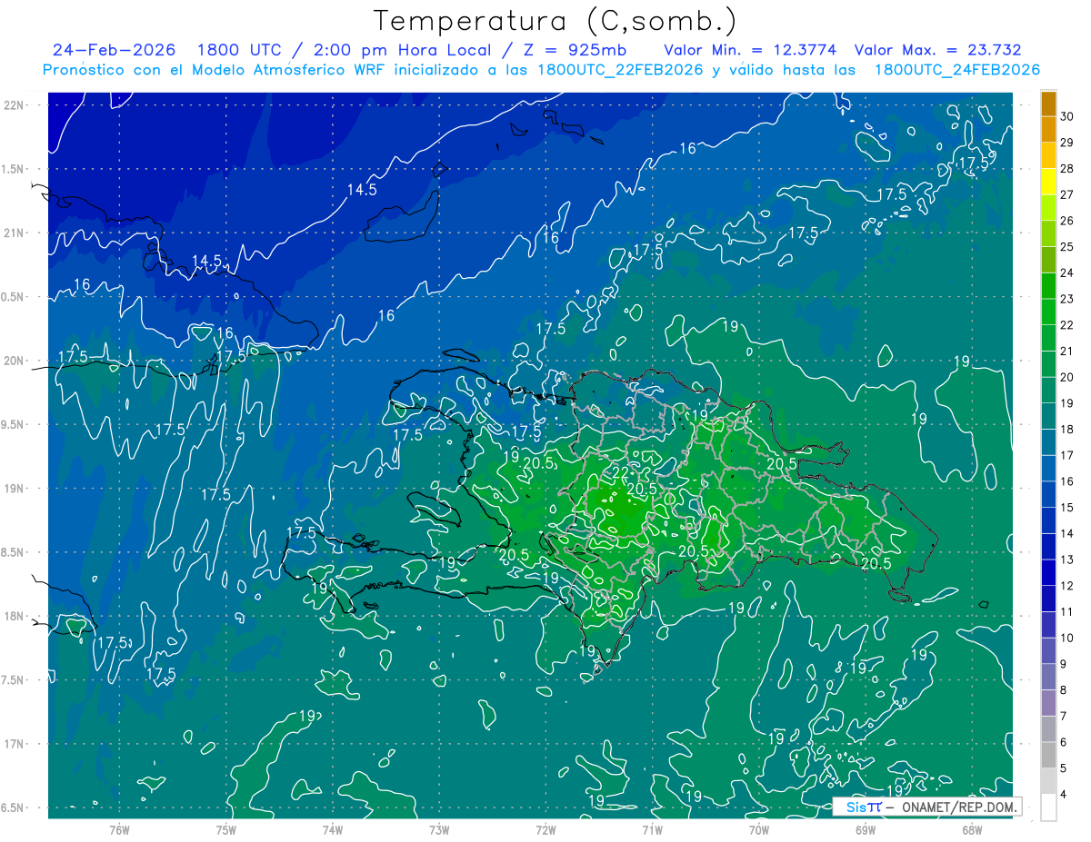Viewport: 1091px width, 842px height.
Task: Click the '75W' longitude axis label
Action: tap(226, 829)
